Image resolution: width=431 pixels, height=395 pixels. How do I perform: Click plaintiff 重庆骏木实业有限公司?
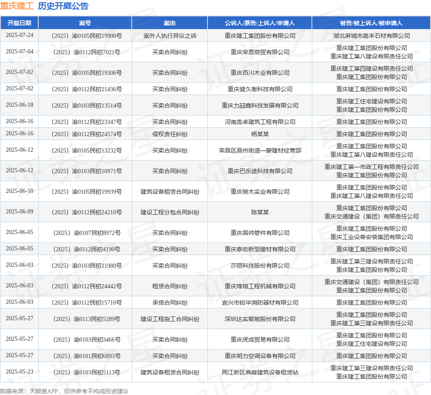click(260, 192)
